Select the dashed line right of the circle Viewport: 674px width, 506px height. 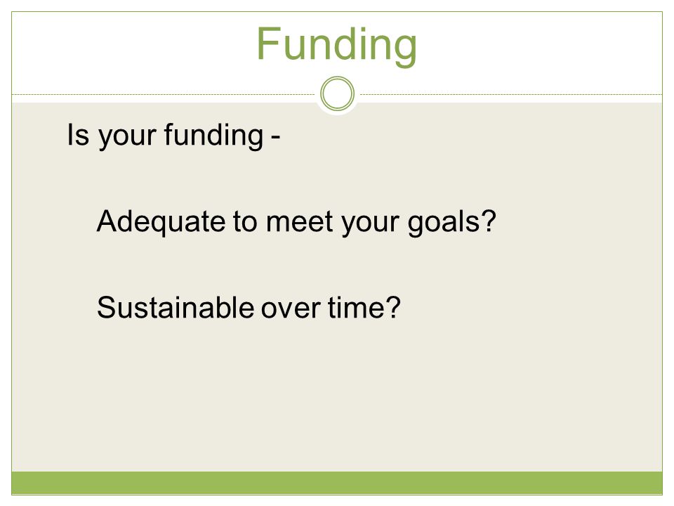[x=511, y=94]
